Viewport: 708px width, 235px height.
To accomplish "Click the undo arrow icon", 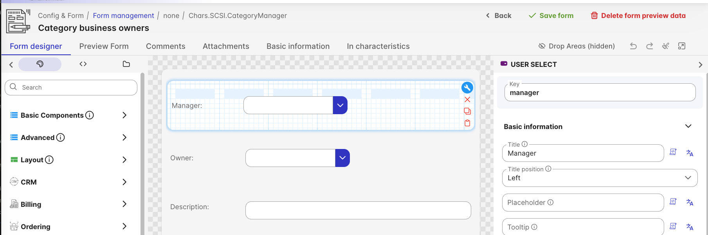I will coord(633,46).
